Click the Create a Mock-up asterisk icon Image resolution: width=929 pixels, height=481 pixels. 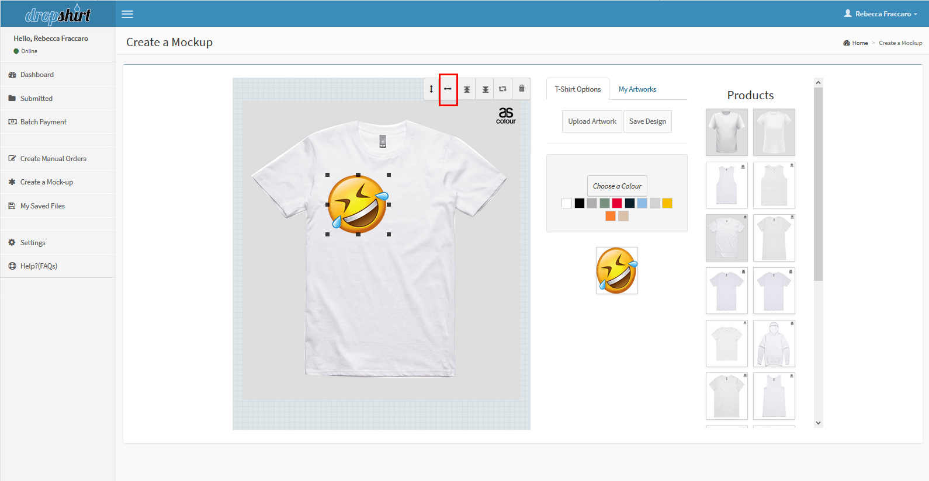[12, 182]
